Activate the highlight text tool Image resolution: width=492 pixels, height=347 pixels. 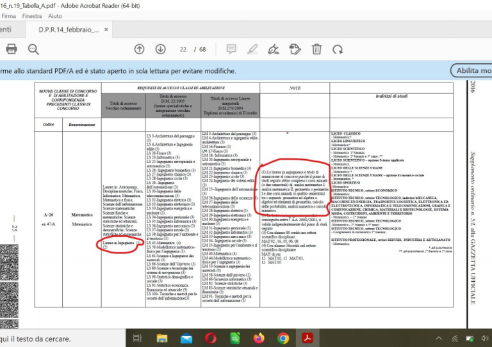click(252, 49)
